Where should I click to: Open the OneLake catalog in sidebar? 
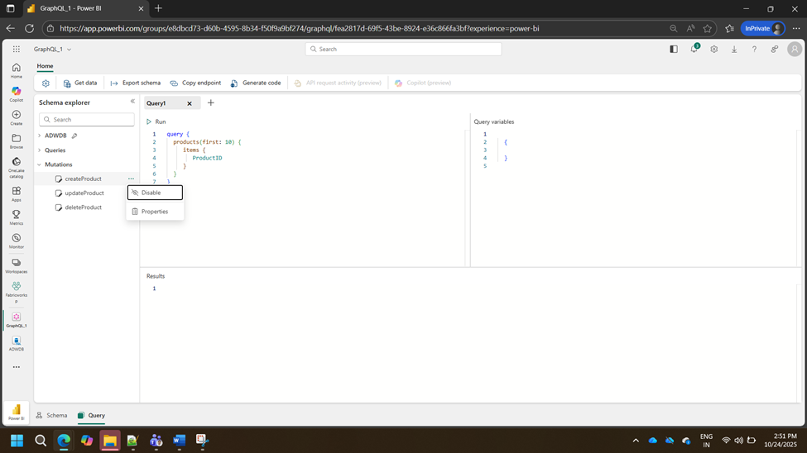[x=16, y=164]
